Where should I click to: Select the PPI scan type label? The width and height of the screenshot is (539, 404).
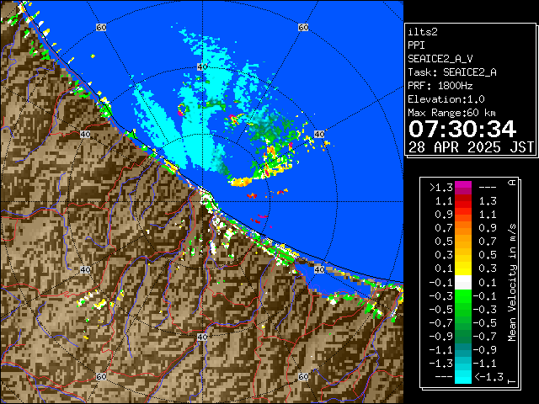point(416,45)
